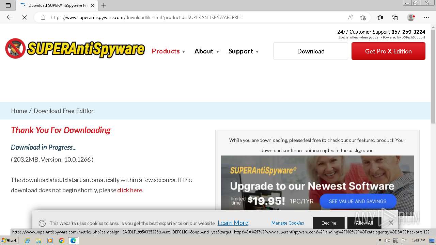
Task: Open the volume control in the tray
Action: click(x=387, y=241)
